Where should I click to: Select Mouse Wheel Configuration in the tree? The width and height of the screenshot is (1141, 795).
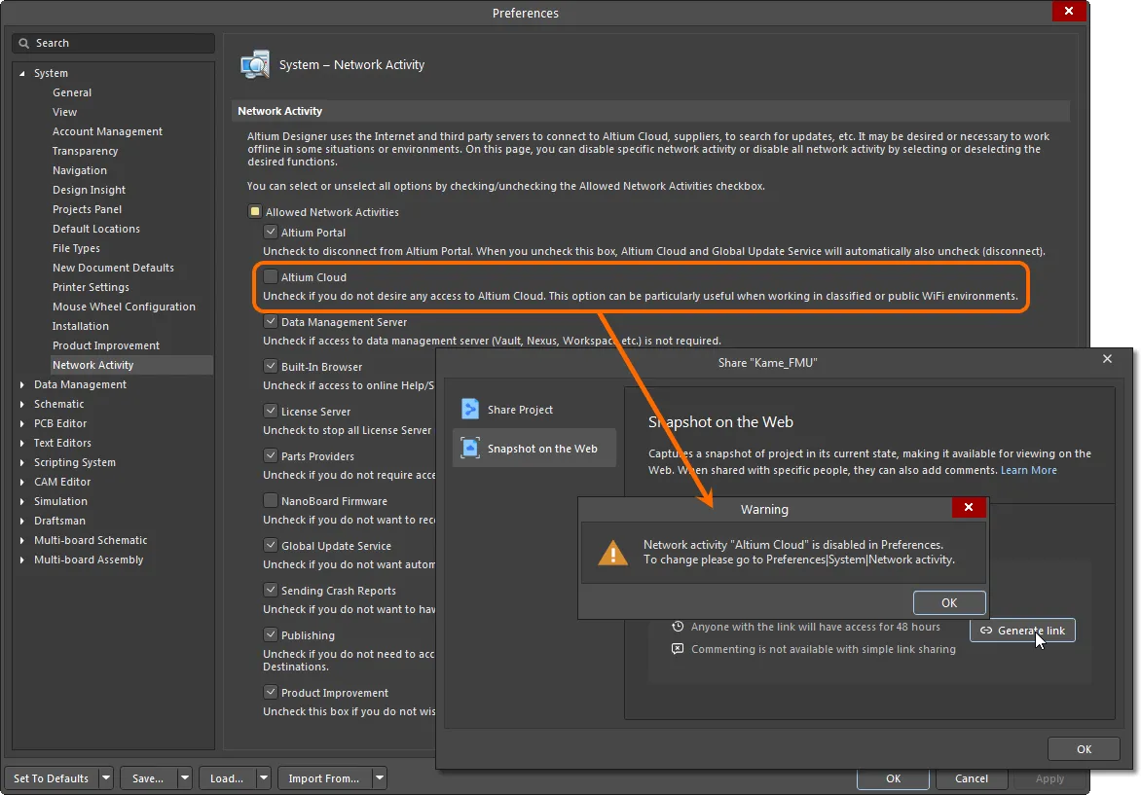pyautogui.click(x=124, y=307)
